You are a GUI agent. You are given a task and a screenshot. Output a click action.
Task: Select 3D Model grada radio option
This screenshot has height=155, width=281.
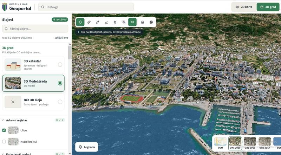pos(60,83)
